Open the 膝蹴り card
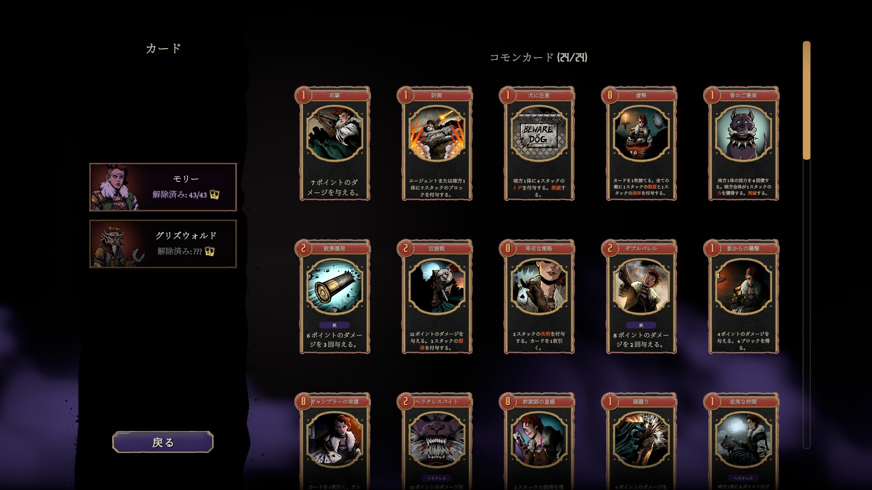This screenshot has width=872, height=490. [641, 441]
